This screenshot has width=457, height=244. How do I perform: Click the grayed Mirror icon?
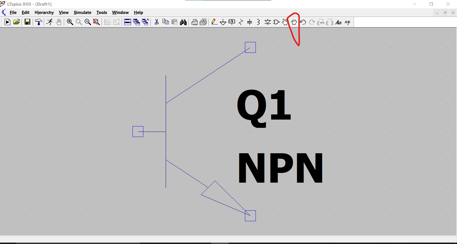(330, 22)
